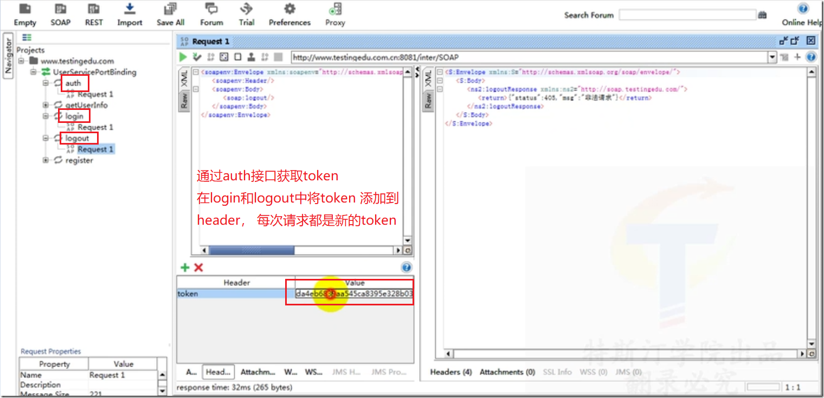Select Request 1 under login

[95, 127]
